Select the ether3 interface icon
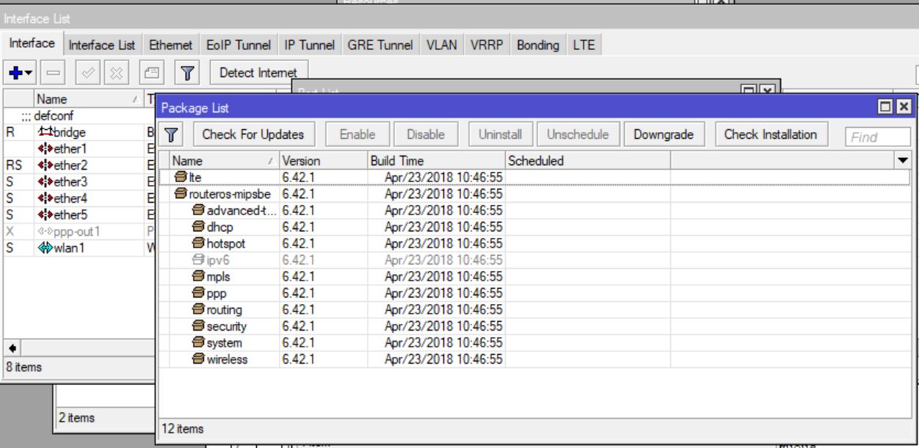 pos(45,182)
